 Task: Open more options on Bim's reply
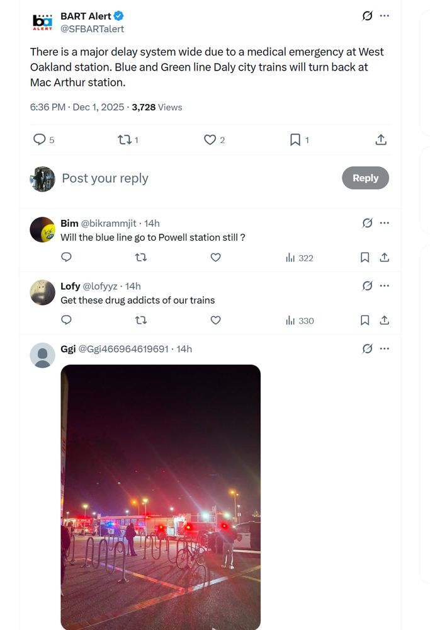tap(384, 223)
